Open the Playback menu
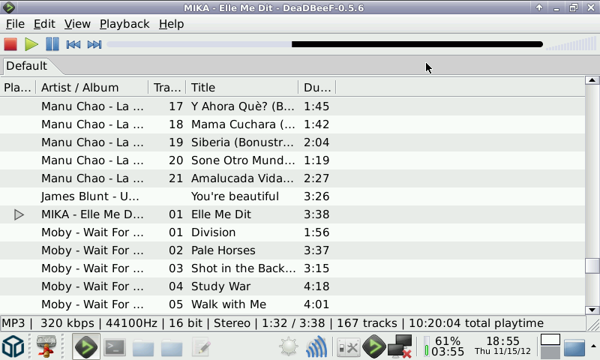 (x=124, y=24)
